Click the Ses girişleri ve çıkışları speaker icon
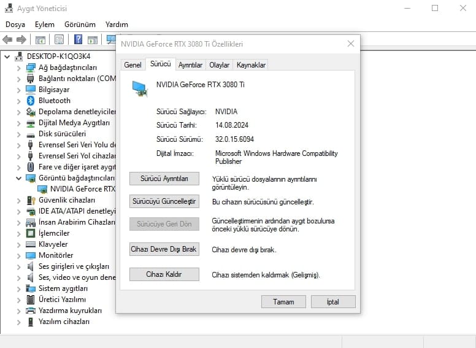This screenshot has width=476, height=348. [30, 266]
